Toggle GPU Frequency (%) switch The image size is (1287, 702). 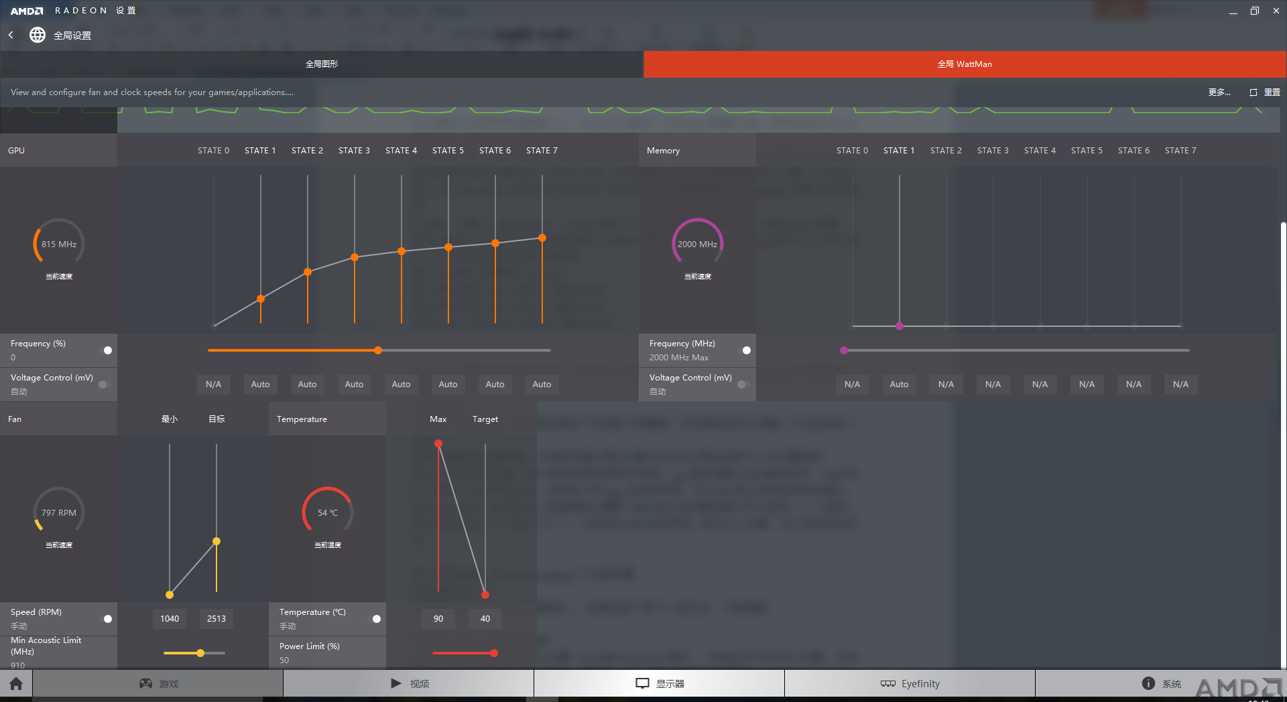[x=105, y=350]
